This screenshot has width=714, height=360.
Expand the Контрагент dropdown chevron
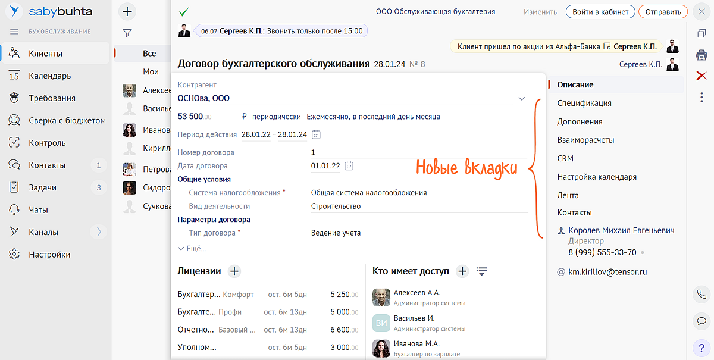tap(522, 98)
